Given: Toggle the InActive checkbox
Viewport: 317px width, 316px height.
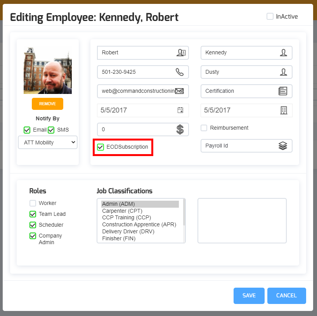Looking at the screenshot, I should coord(270,17).
